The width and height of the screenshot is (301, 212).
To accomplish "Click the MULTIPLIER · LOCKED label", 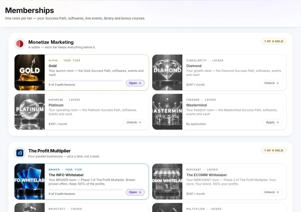I will click(x=204, y=209).
